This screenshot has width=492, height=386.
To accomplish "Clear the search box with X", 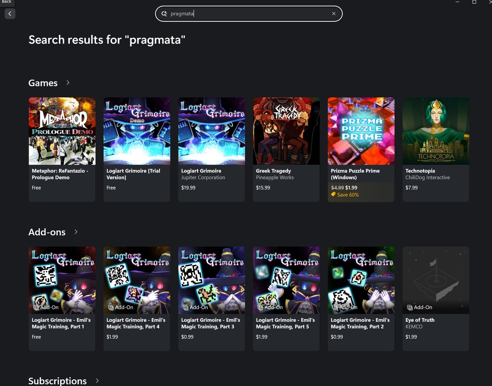I will coord(334,14).
